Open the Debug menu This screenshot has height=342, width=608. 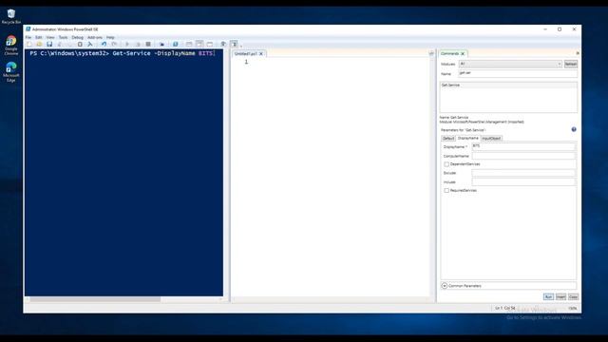[x=77, y=38]
